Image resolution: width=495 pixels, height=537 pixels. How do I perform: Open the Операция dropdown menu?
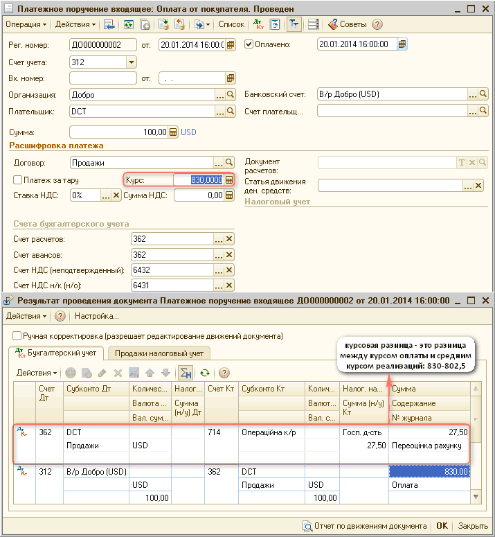pyautogui.click(x=26, y=24)
